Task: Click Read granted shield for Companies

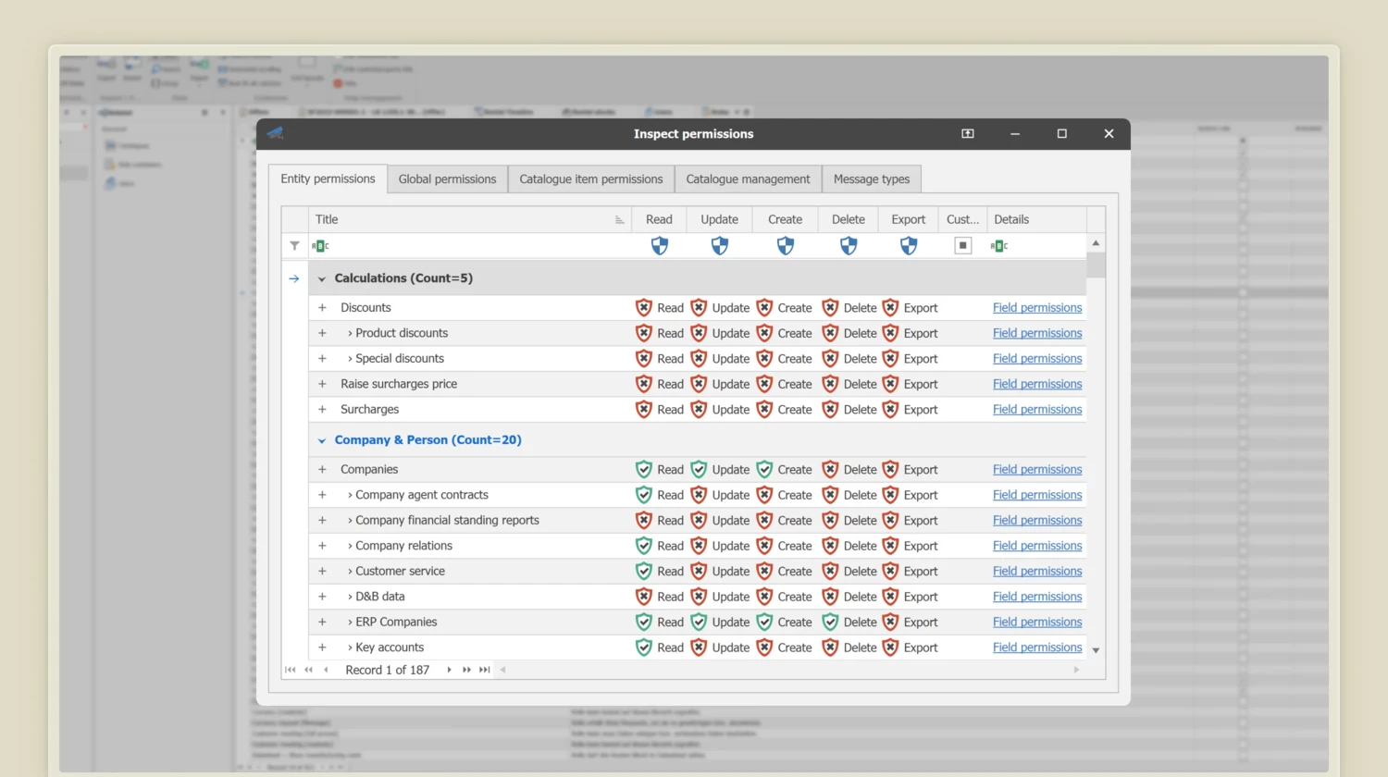Action: coord(644,470)
